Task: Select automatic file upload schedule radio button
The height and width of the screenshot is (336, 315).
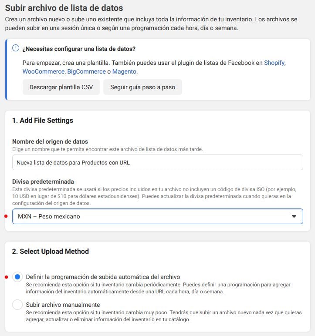Action: point(17,277)
